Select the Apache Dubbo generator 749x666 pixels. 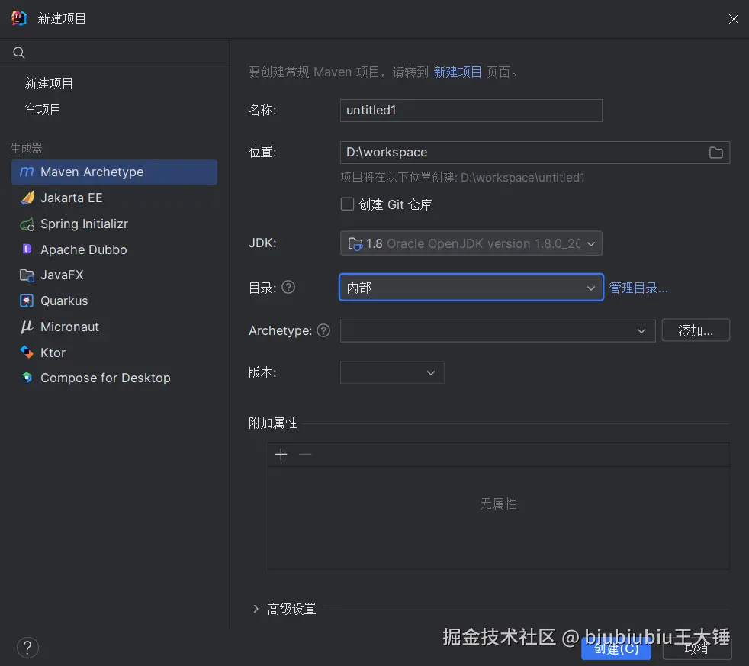114,249
